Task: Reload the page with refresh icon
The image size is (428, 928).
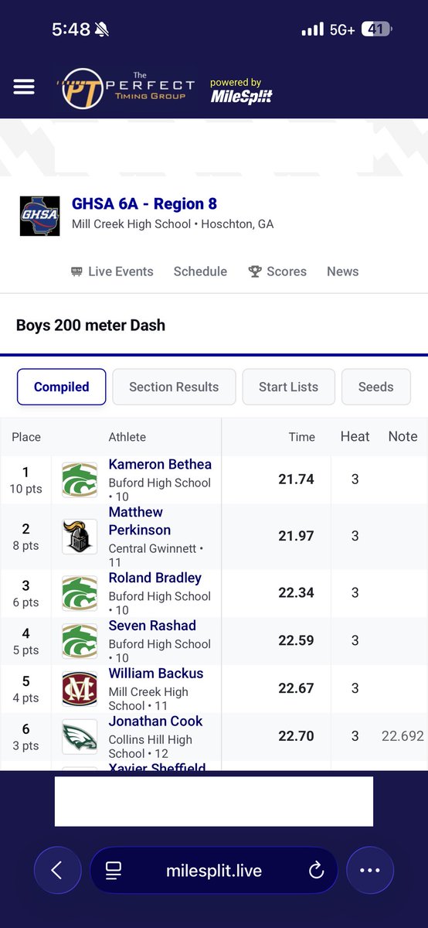Action: click(316, 871)
